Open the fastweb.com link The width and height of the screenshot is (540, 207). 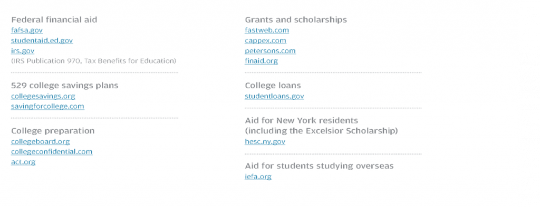267,30
